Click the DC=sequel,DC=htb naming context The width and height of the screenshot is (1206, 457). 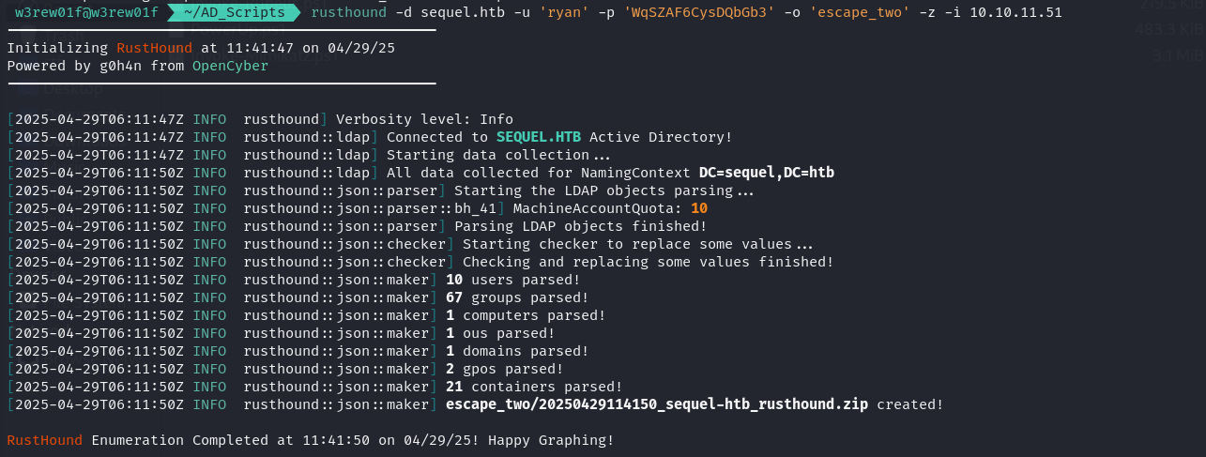point(767,173)
